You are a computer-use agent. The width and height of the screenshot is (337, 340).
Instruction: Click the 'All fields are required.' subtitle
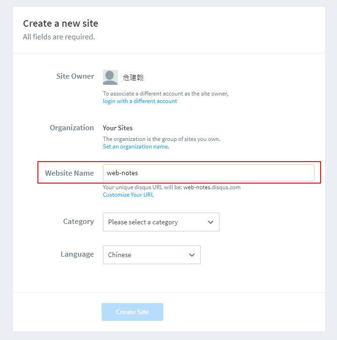point(59,37)
